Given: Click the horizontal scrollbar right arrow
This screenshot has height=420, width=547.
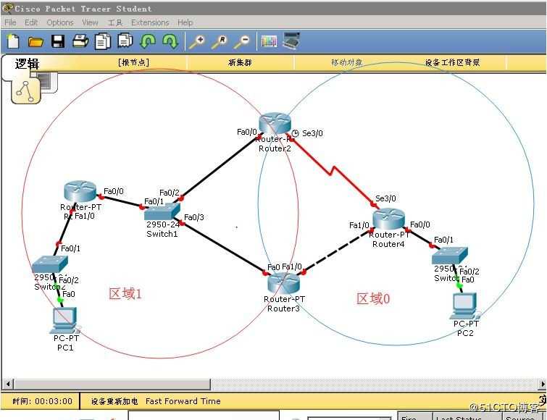Looking at the screenshot, I should 542,384.
